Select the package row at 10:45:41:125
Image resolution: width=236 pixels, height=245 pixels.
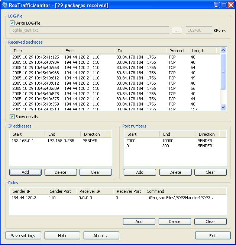pyautogui.click(x=115, y=57)
